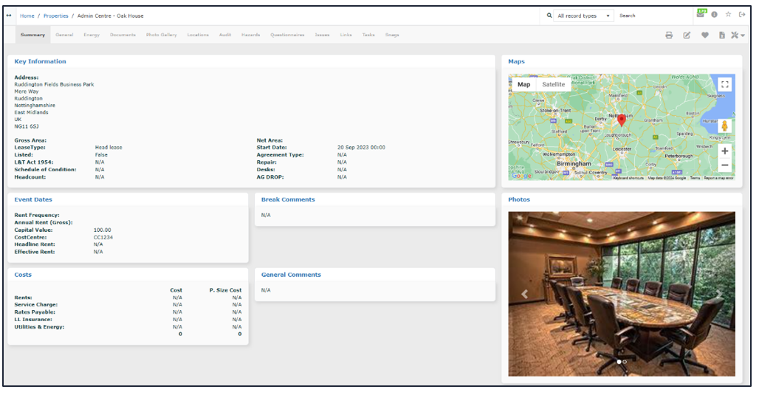Open the Hazards tab
Image resolution: width=759 pixels, height=395 pixels.
click(251, 35)
